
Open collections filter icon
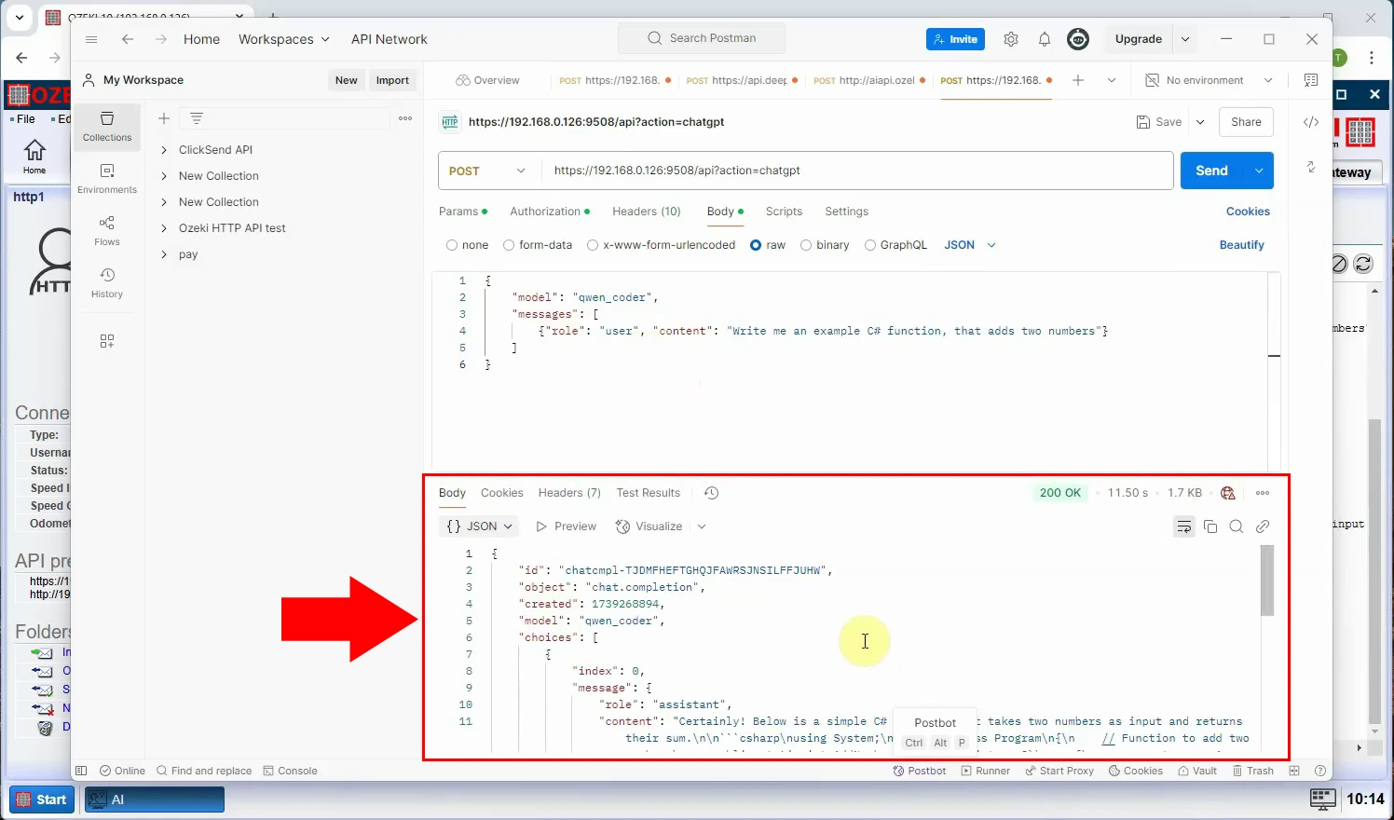click(x=197, y=118)
